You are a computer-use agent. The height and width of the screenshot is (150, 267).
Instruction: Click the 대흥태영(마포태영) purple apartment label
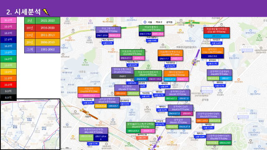click(x=93, y=131)
